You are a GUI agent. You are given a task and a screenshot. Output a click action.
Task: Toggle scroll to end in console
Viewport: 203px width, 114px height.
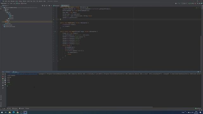pos(5,80)
